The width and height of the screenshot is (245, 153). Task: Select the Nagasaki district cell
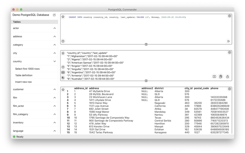coord(160,103)
